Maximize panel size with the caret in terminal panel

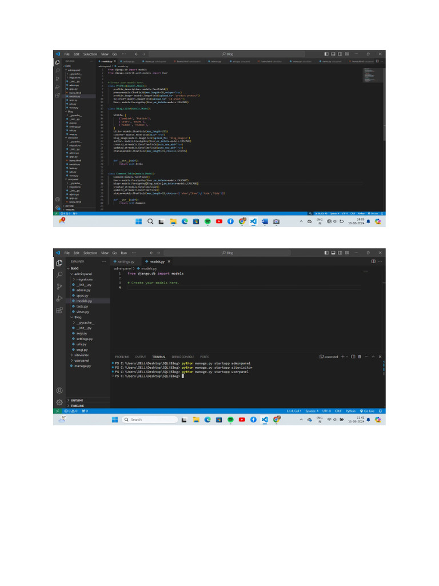pyautogui.click(x=373, y=357)
